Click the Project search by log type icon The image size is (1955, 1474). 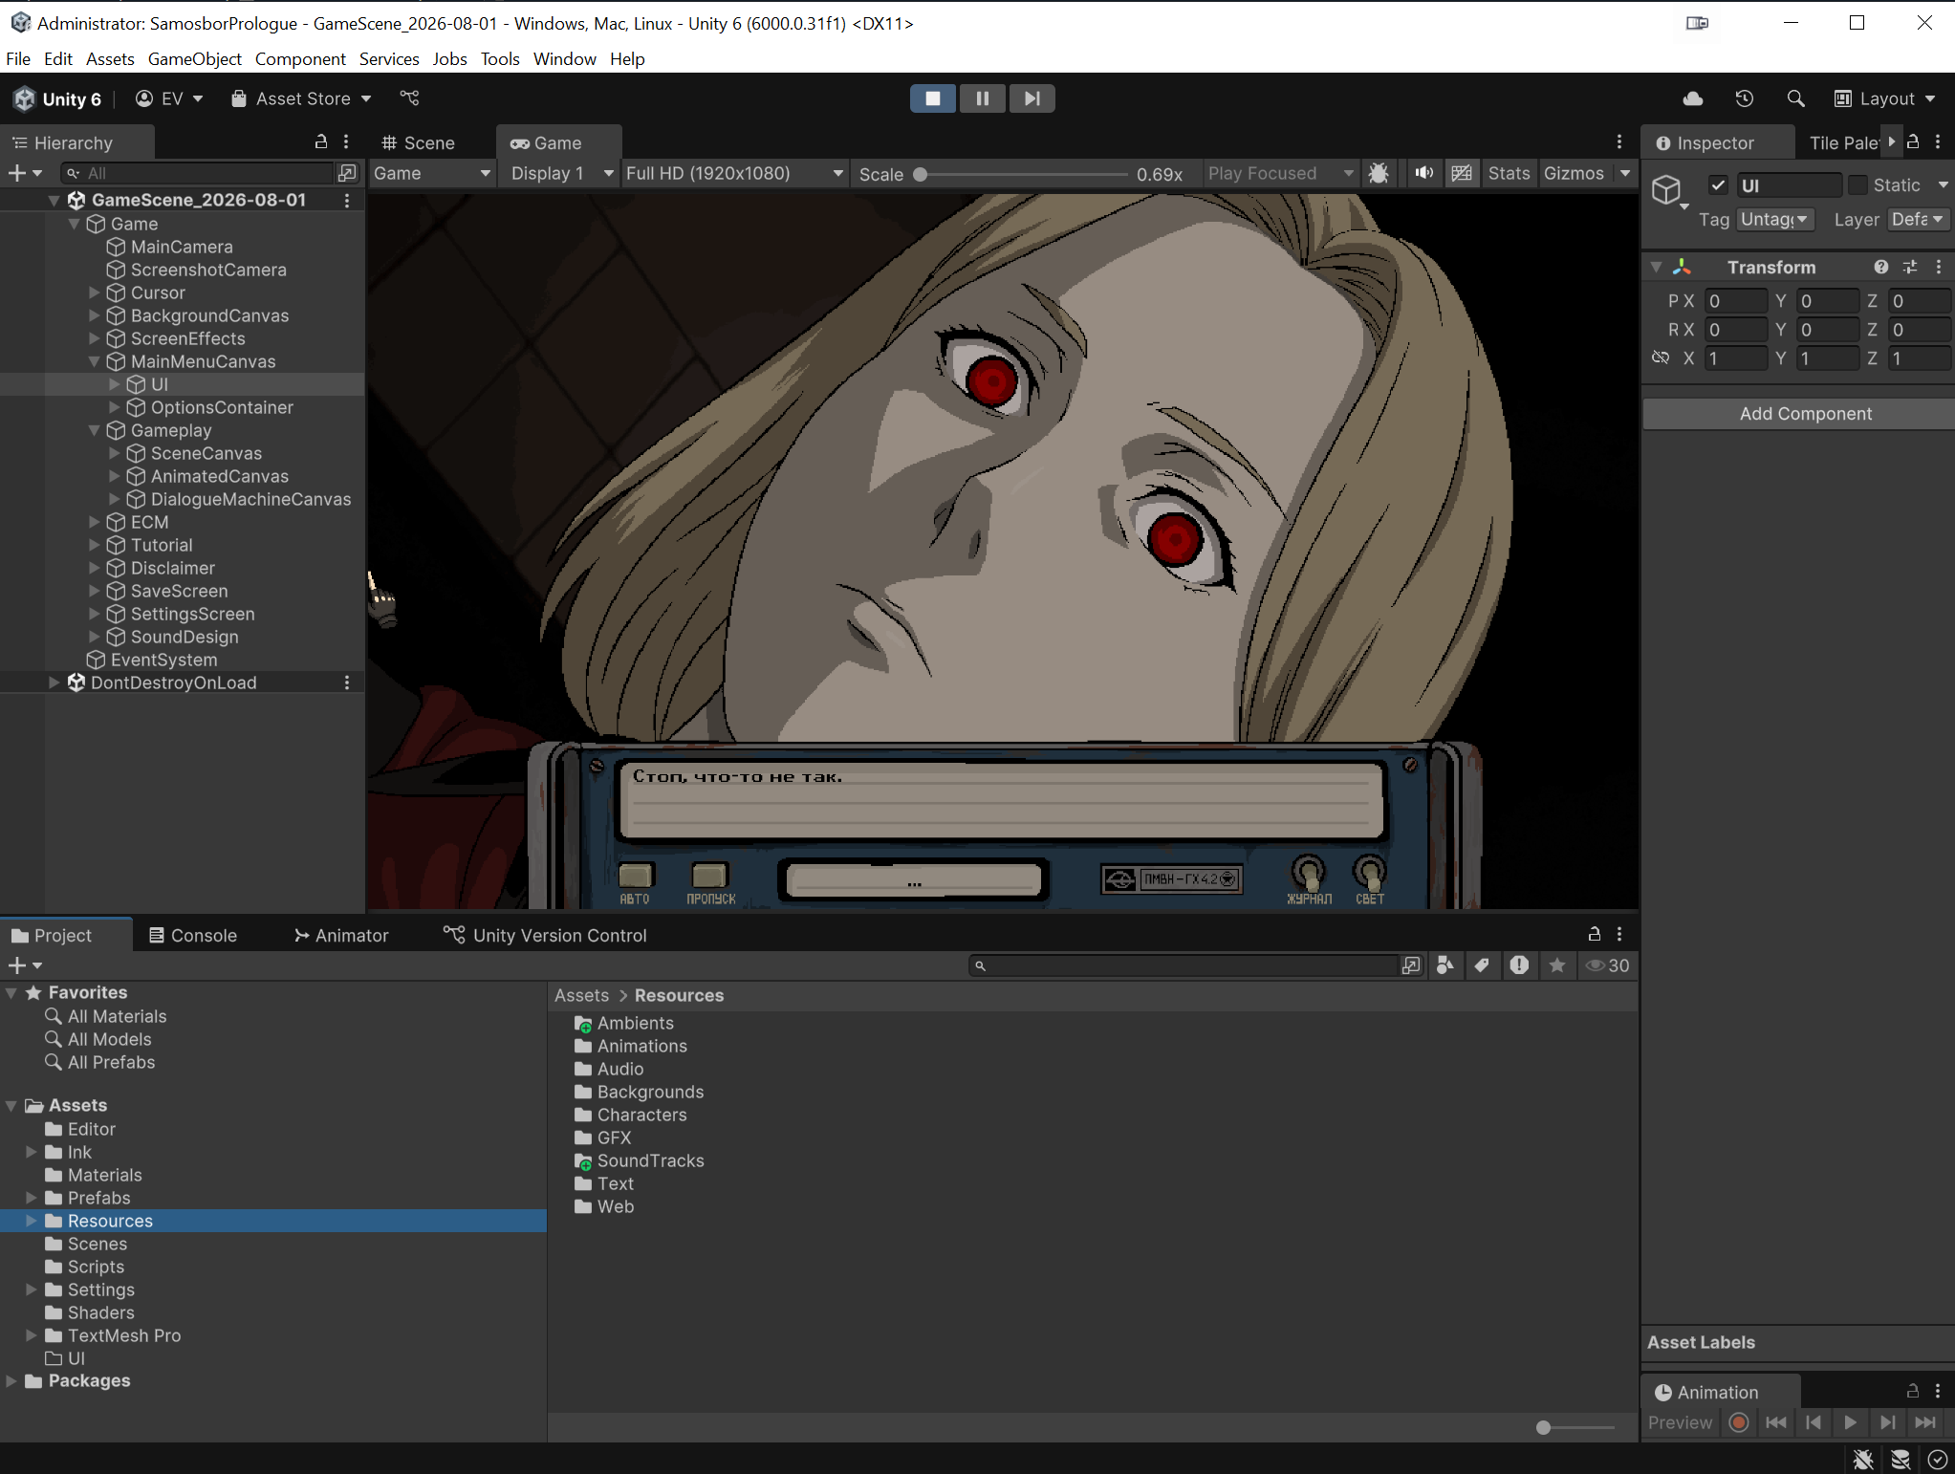(x=1519, y=965)
